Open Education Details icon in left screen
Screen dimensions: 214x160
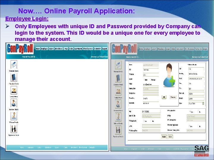click(x=14, y=77)
